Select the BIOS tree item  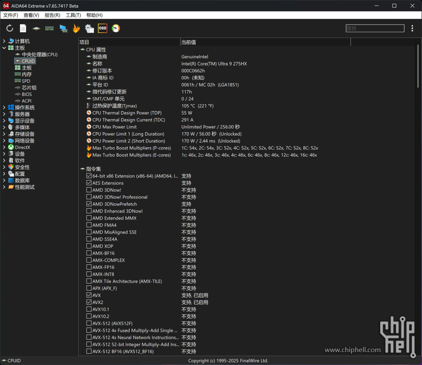(23, 94)
